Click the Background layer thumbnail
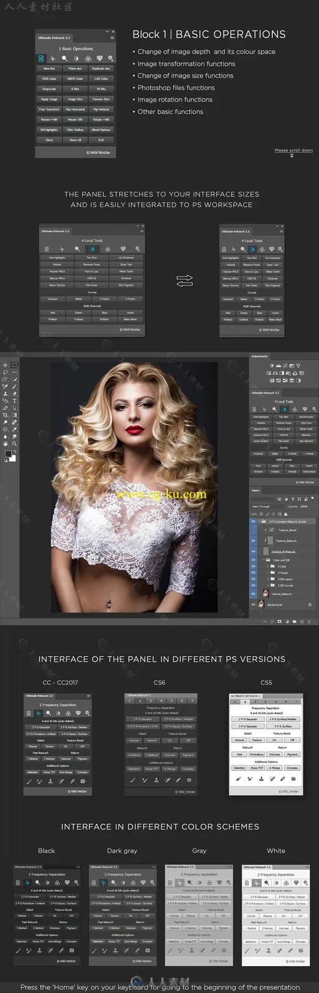This screenshot has width=319, height=993. click(261, 604)
